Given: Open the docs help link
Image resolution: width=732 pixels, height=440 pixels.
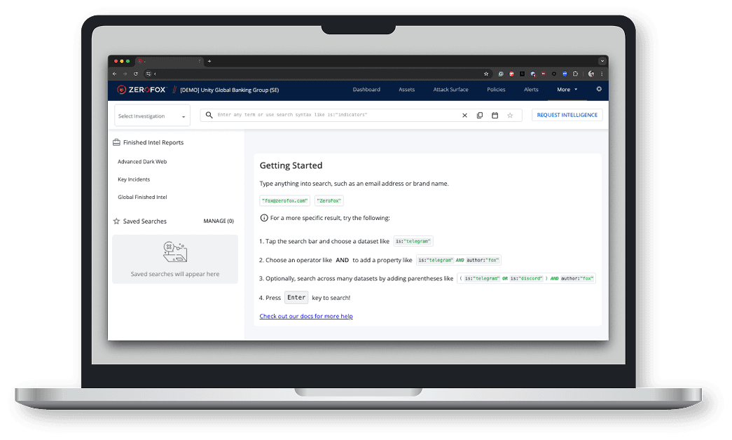Looking at the screenshot, I should [x=306, y=316].
